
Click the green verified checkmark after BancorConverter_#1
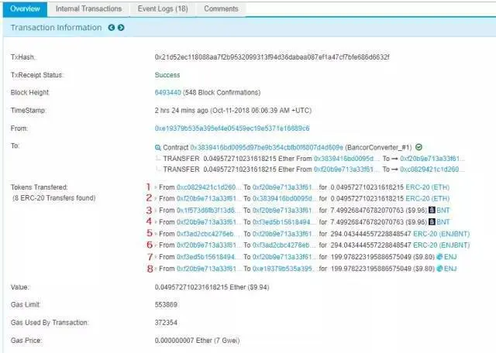(418, 147)
